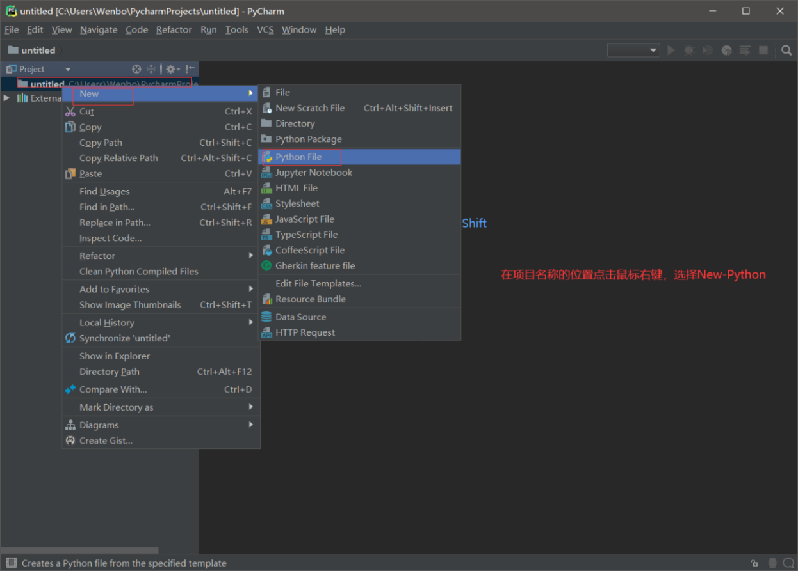Viewport: 798px width, 571px height.
Task: Click the JavaScript File icon
Action: [x=266, y=219]
